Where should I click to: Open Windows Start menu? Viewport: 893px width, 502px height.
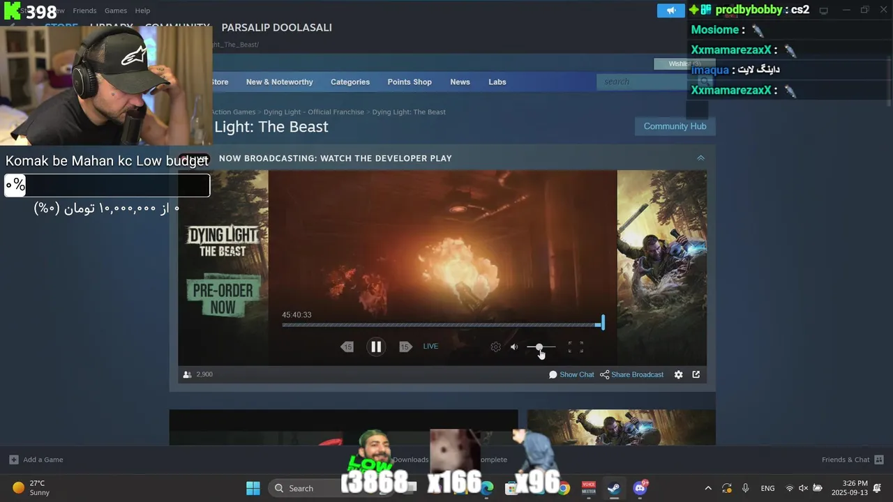(253, 488)
